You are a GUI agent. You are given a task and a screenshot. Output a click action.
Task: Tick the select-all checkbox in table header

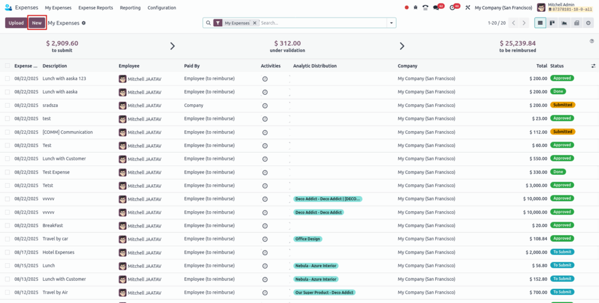point(8,66)
